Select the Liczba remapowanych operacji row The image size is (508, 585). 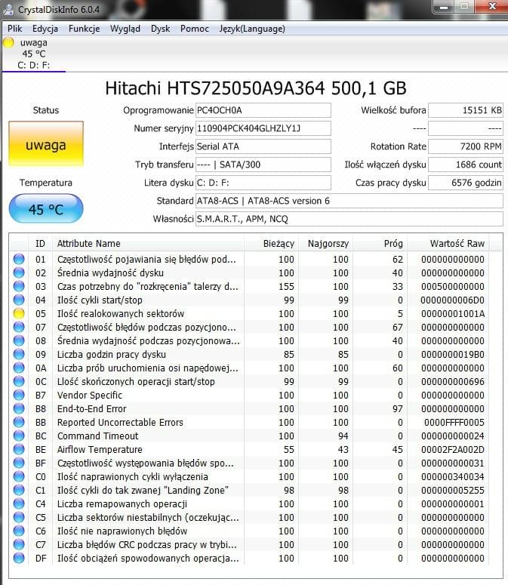250,503
